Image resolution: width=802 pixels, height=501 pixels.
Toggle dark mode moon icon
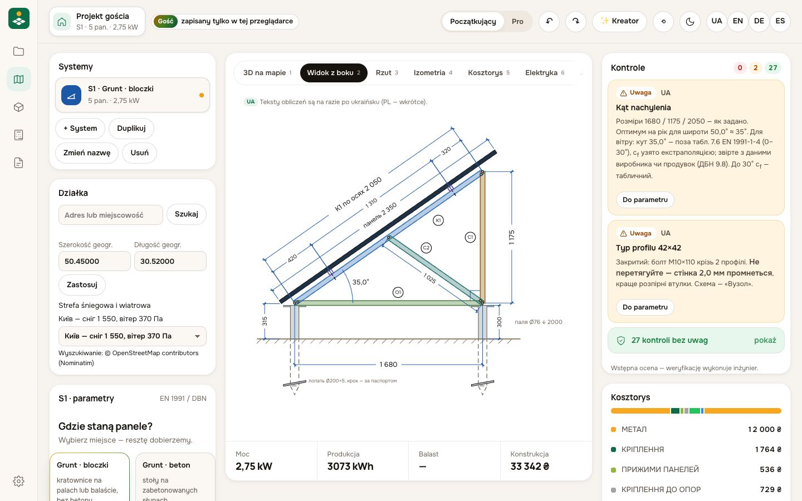pos(690,22)
